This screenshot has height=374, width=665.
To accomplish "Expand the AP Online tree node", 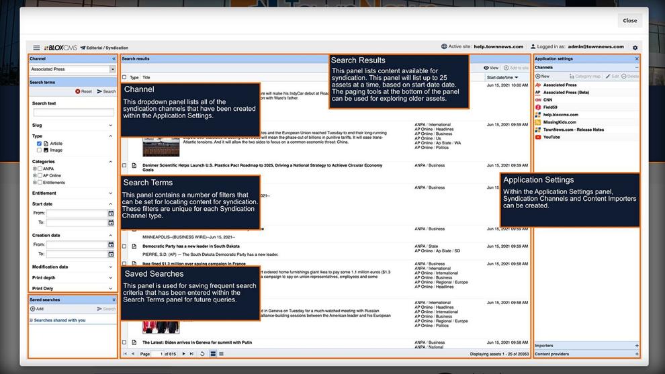I will [x=35, y=175].
